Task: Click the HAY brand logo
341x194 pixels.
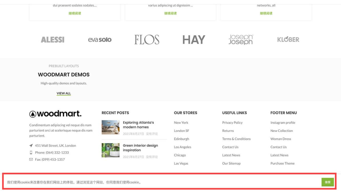Action: (194, 39)
